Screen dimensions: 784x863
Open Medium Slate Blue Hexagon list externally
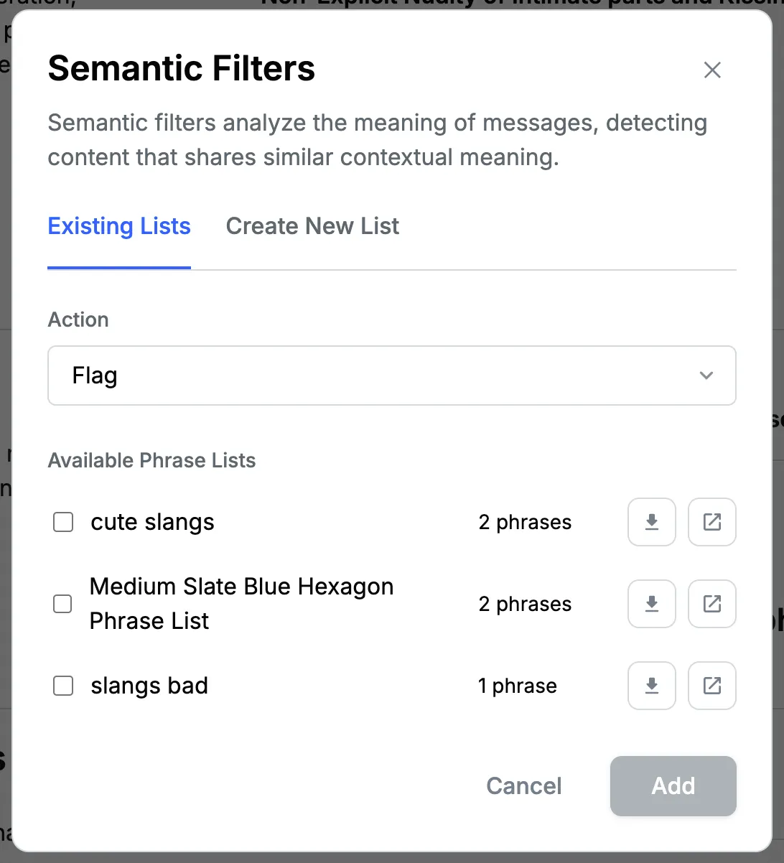tap(711, 604)
